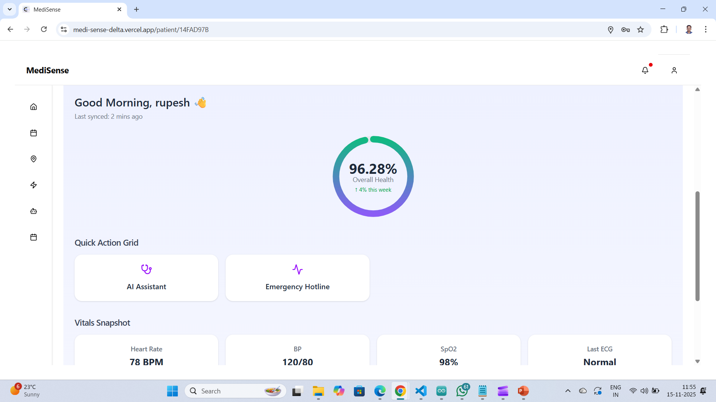Open the robot assistant sidebar icon
Screen dimensions: 716x402
(x=33, y=211)
